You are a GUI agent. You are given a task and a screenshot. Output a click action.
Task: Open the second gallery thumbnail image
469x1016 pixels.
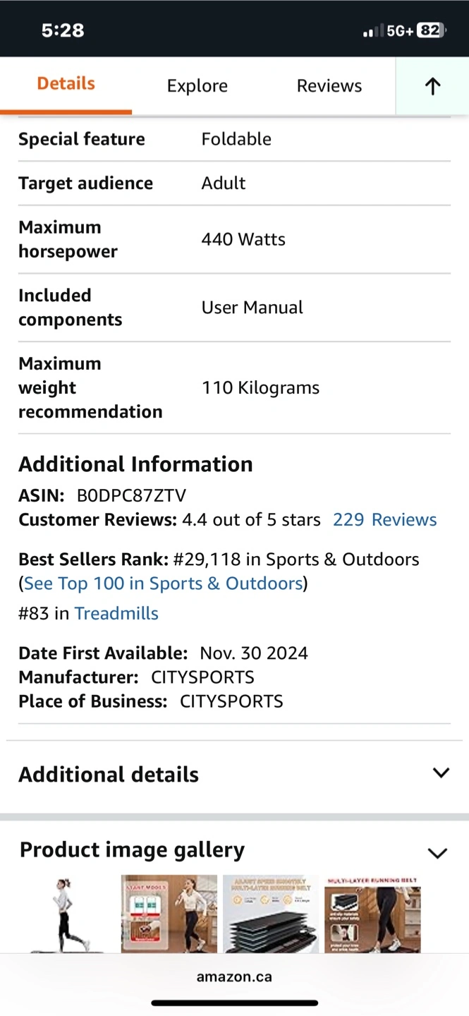[x=169, y=914]
